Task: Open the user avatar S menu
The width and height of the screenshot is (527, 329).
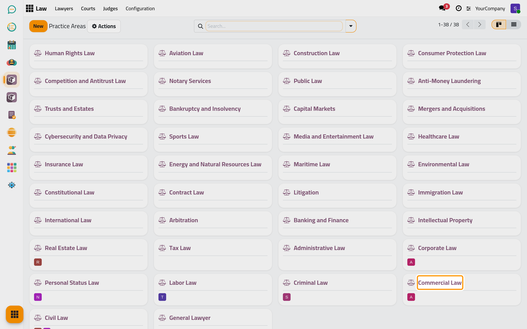Action: 515,8
